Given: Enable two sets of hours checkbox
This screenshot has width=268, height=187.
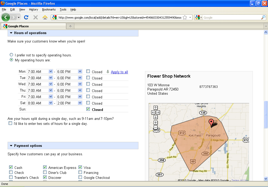Looking at the screenshot, I should 10,123.
